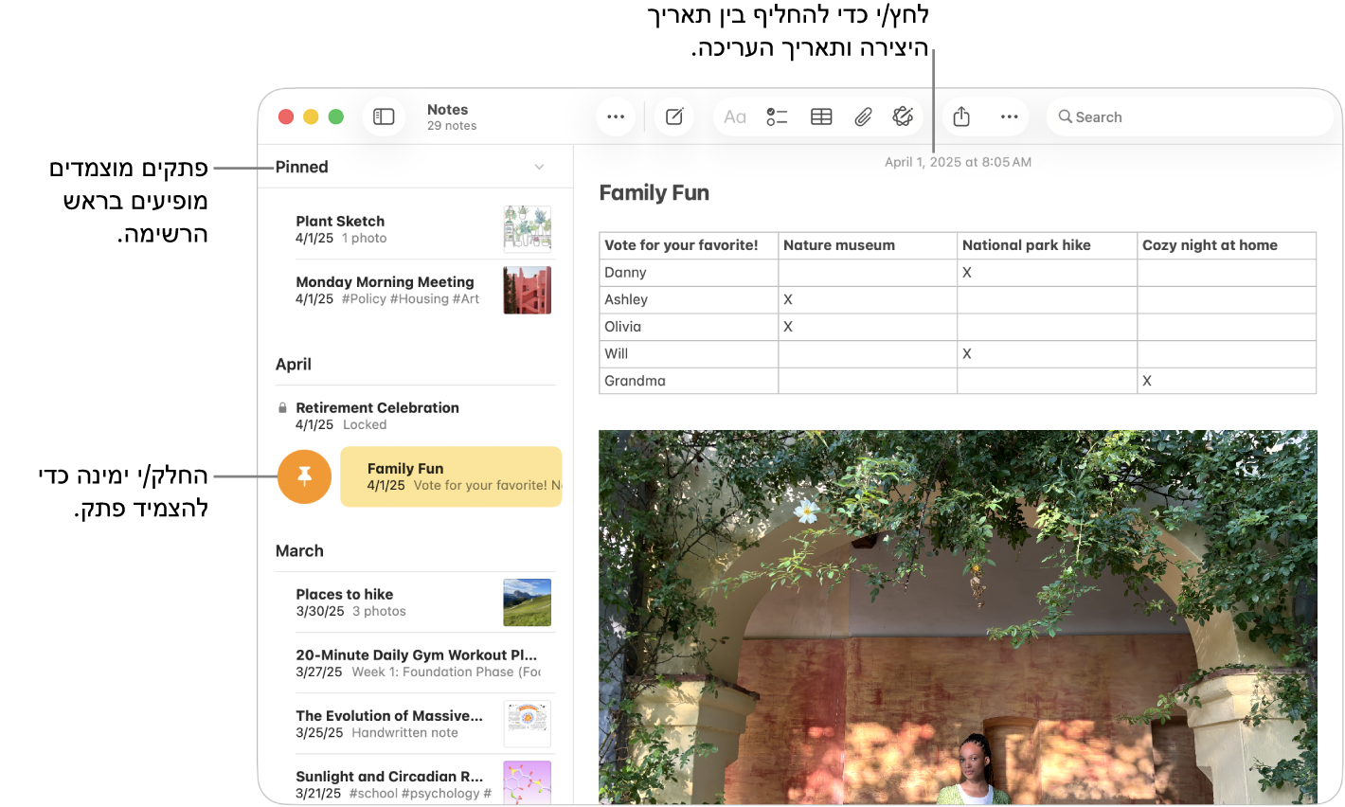
Task: Open the writing tools icon
Action: click(x=903, y=117)
